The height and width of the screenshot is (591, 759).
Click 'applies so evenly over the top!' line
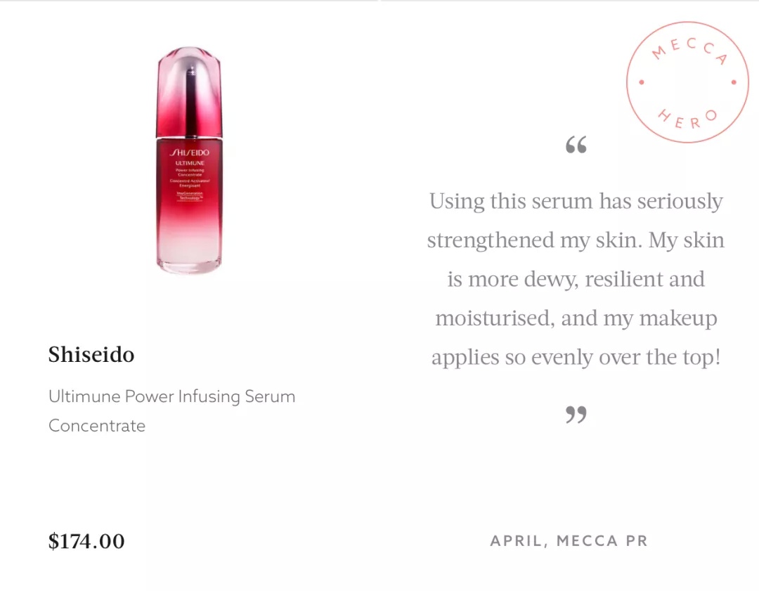click(x=576, y=358)
